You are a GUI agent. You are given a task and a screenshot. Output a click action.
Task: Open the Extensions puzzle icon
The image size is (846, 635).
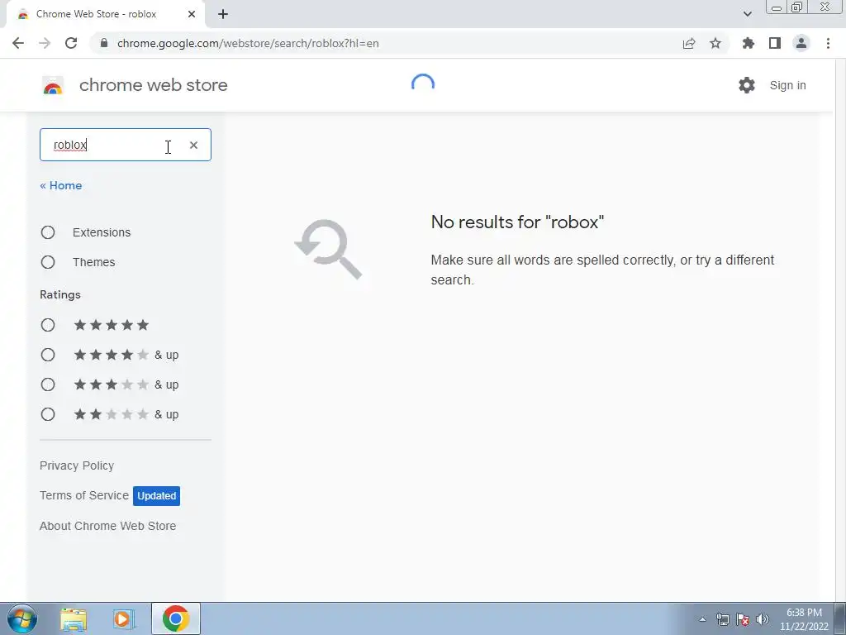tap(748, 43)
